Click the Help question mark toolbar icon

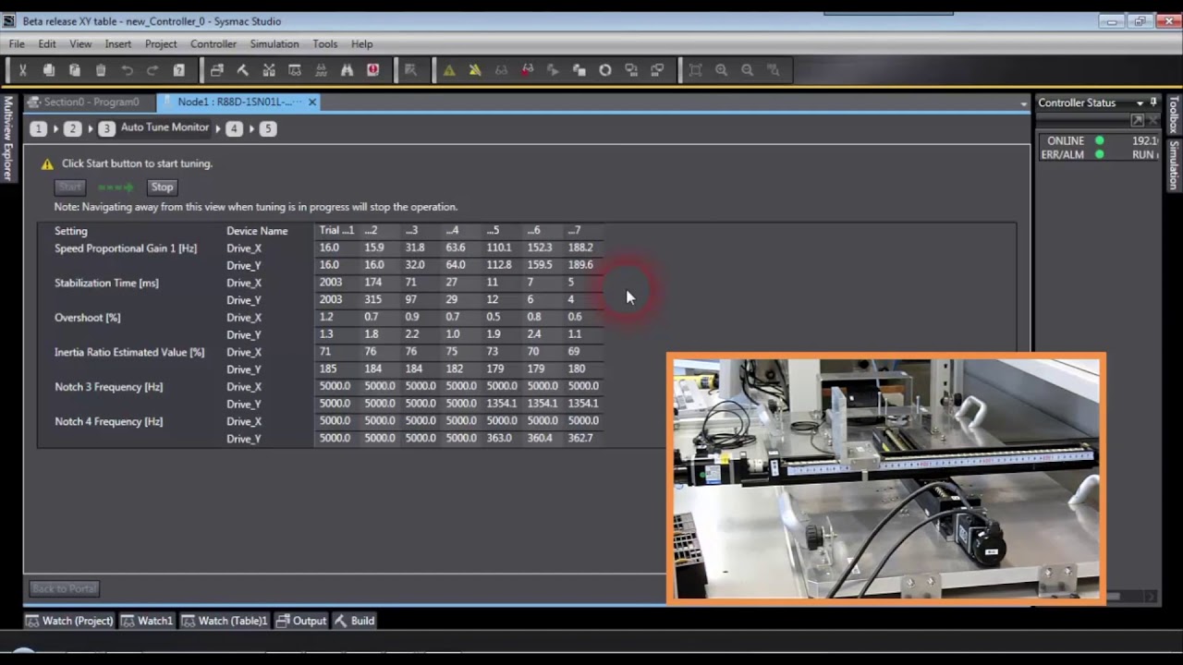tap(179, 70)
